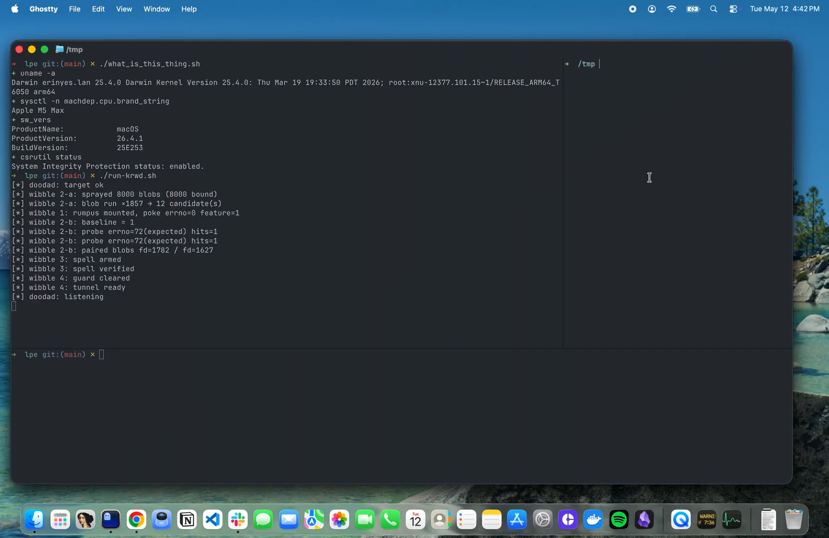
Task: Click the 'doodad: listening' output line
Action: click(58, 297)
